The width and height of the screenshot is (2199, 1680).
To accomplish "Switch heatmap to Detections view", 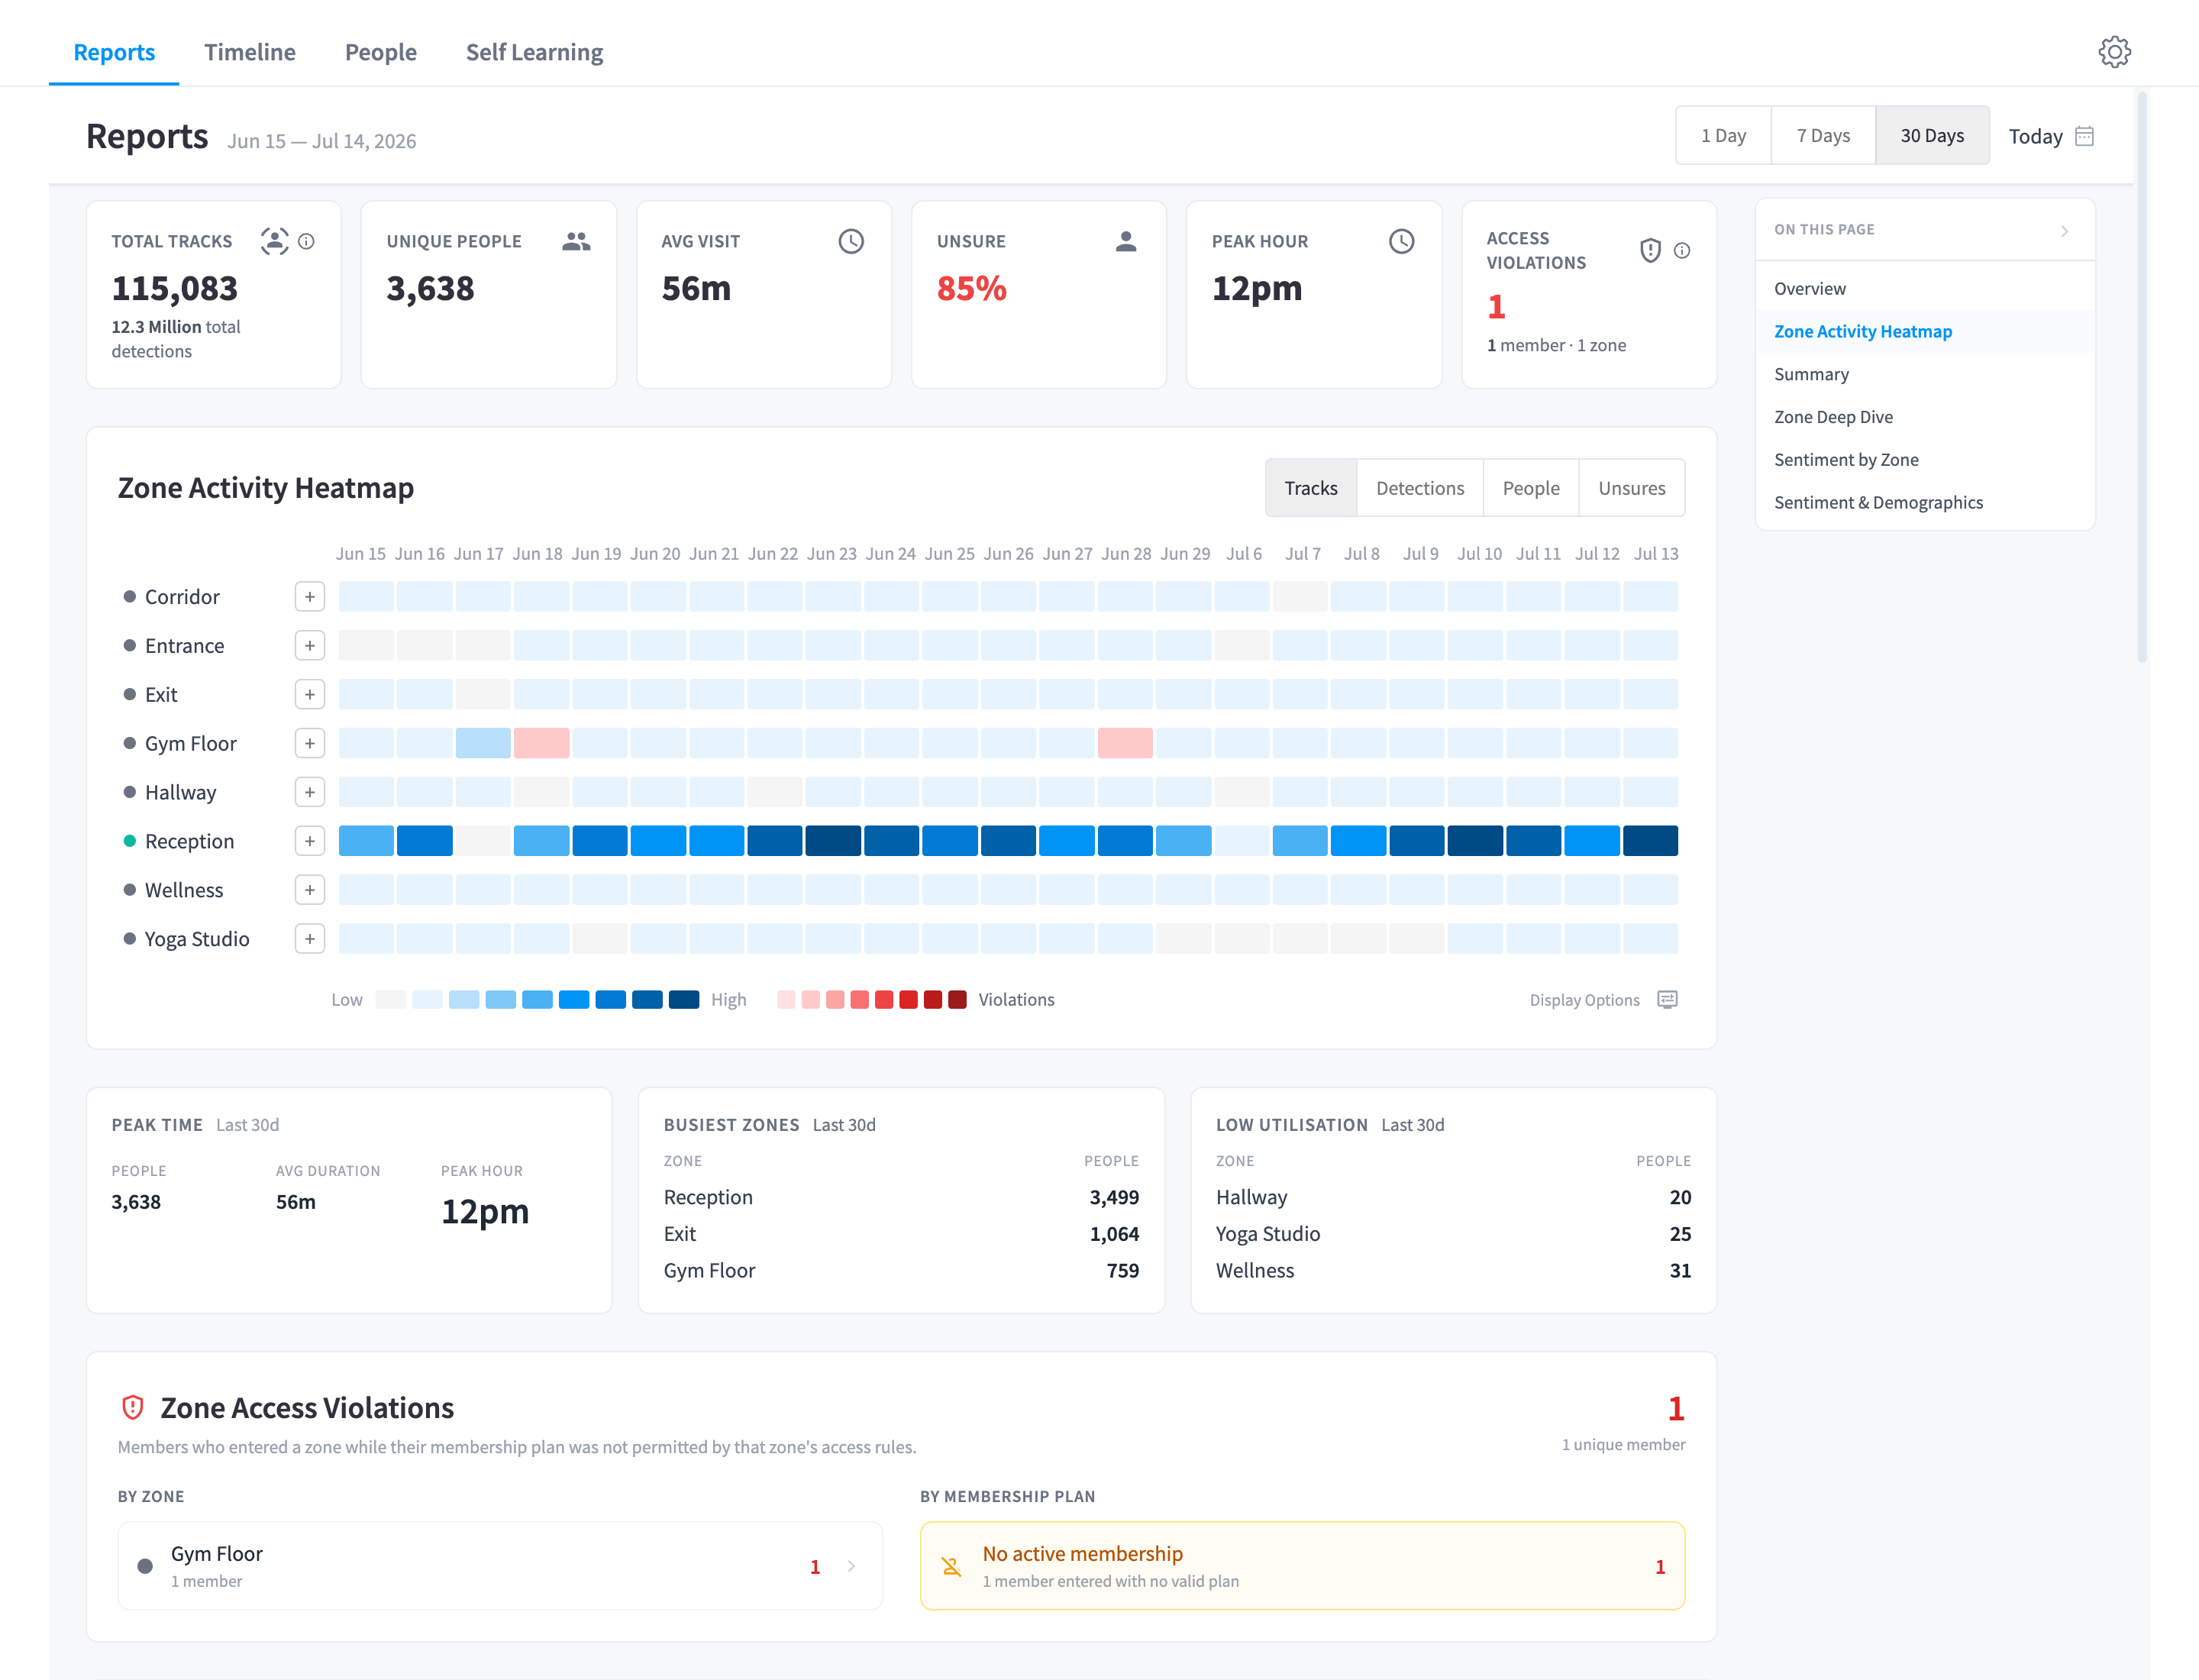I will (1419, 488).
